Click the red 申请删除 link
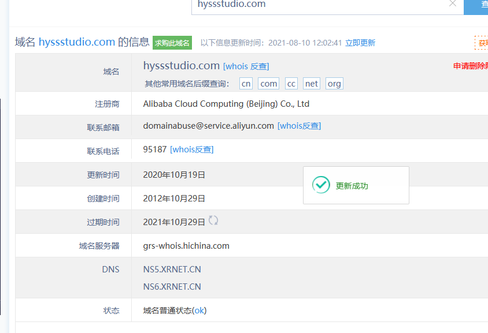Image resolution: width=488 pixels, height=333 pixels. click(x=471, y=66)
